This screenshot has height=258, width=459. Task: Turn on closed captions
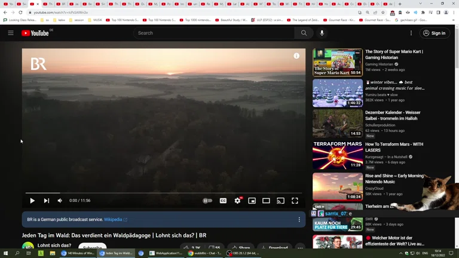pos(223,201)
